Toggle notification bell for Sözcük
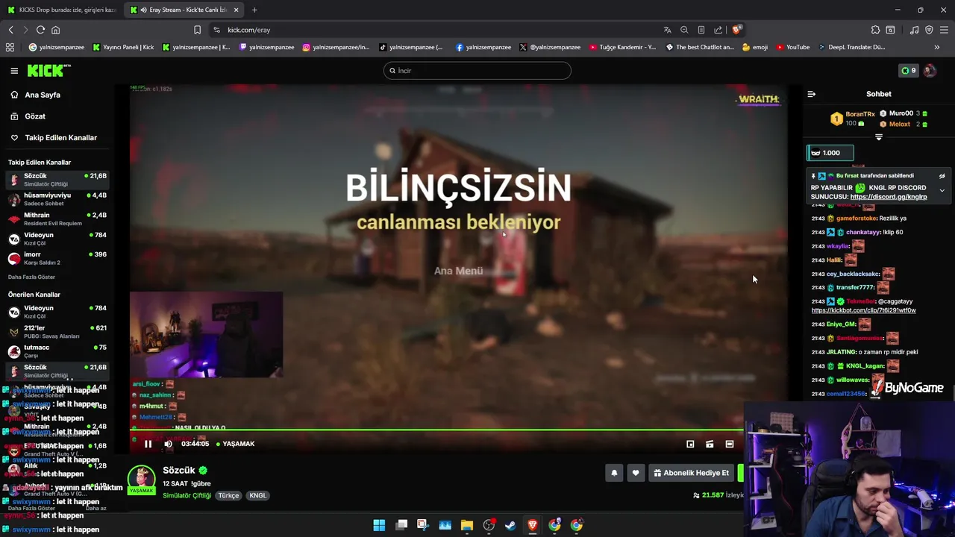The height and width of the screenshot is (537, 955). coord(614,473)
